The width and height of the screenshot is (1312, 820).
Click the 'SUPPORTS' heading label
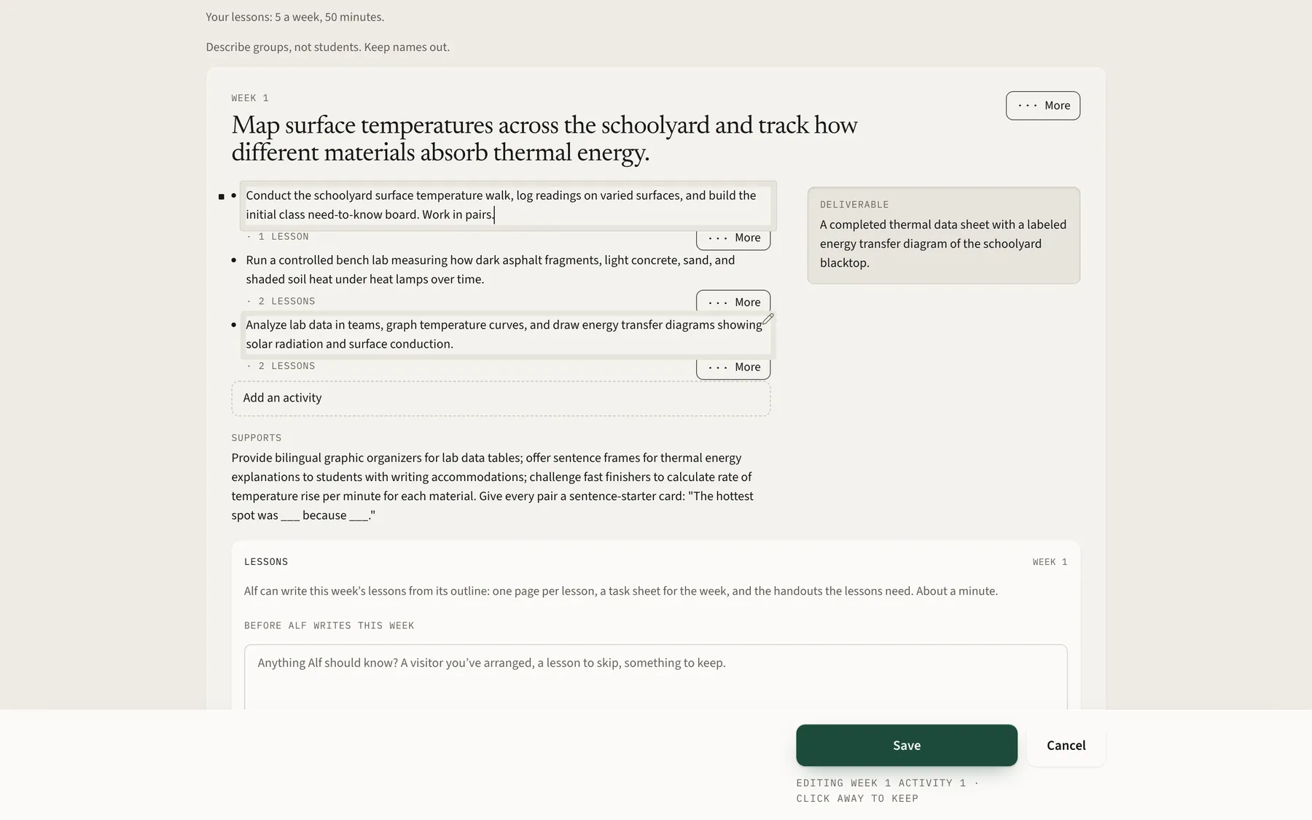coord(257,438)
